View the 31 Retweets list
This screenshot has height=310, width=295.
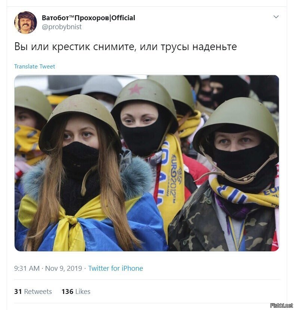point(33,292)
